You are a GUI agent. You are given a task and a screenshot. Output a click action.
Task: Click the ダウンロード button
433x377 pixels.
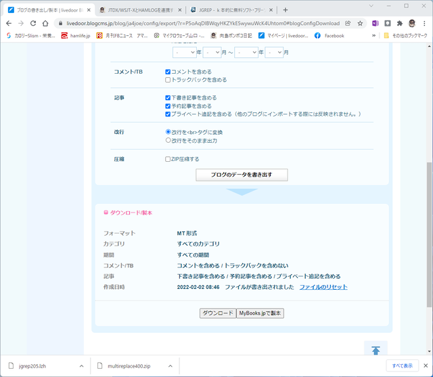point(218,313)
